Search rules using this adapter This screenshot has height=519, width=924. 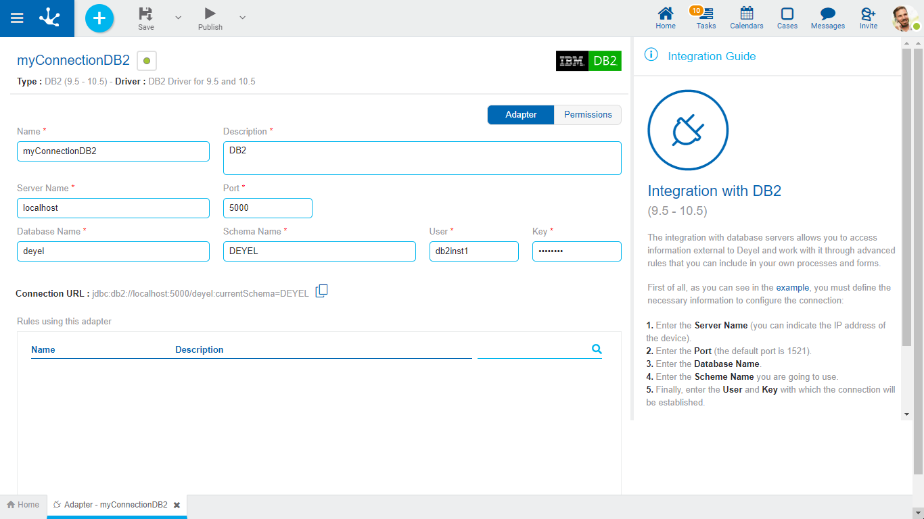596,349
